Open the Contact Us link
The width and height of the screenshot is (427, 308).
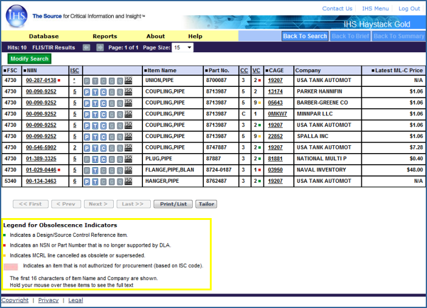337,9
